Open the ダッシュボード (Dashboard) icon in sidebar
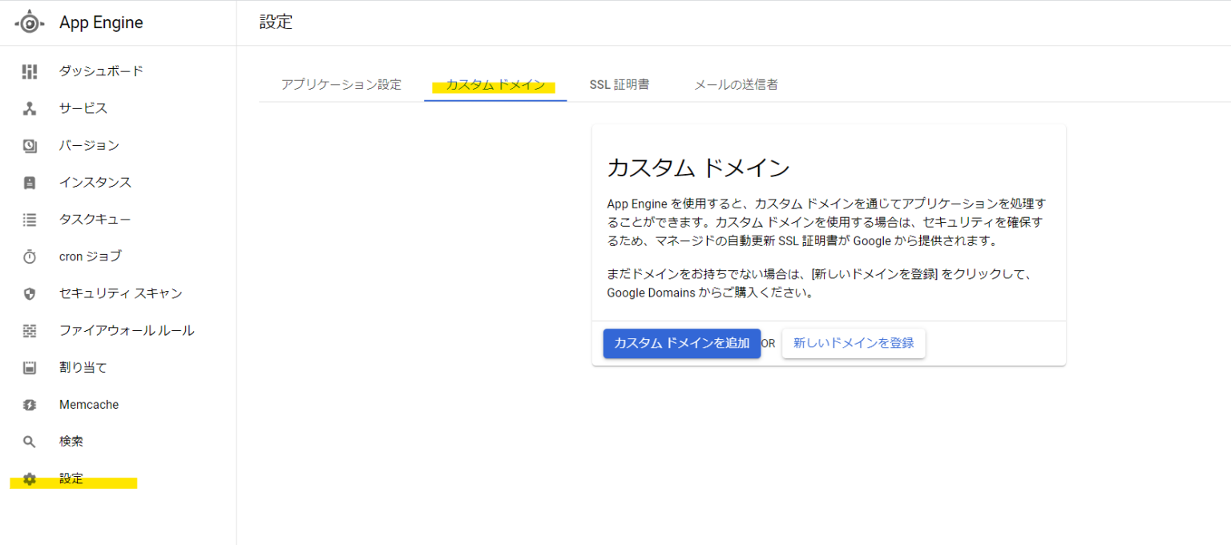Image resolution: width=1231 pixels, height=545 pixels. [30, 71]
